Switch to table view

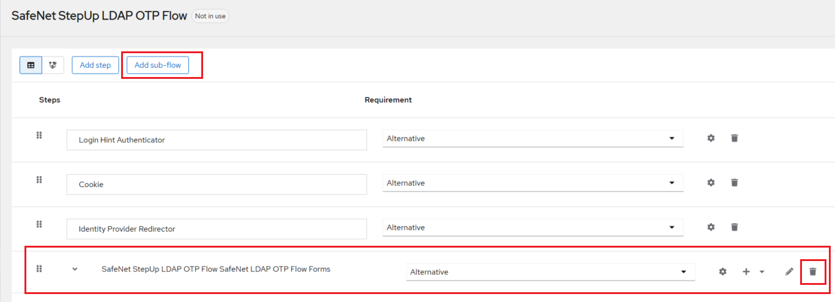[x=31, y=65]
